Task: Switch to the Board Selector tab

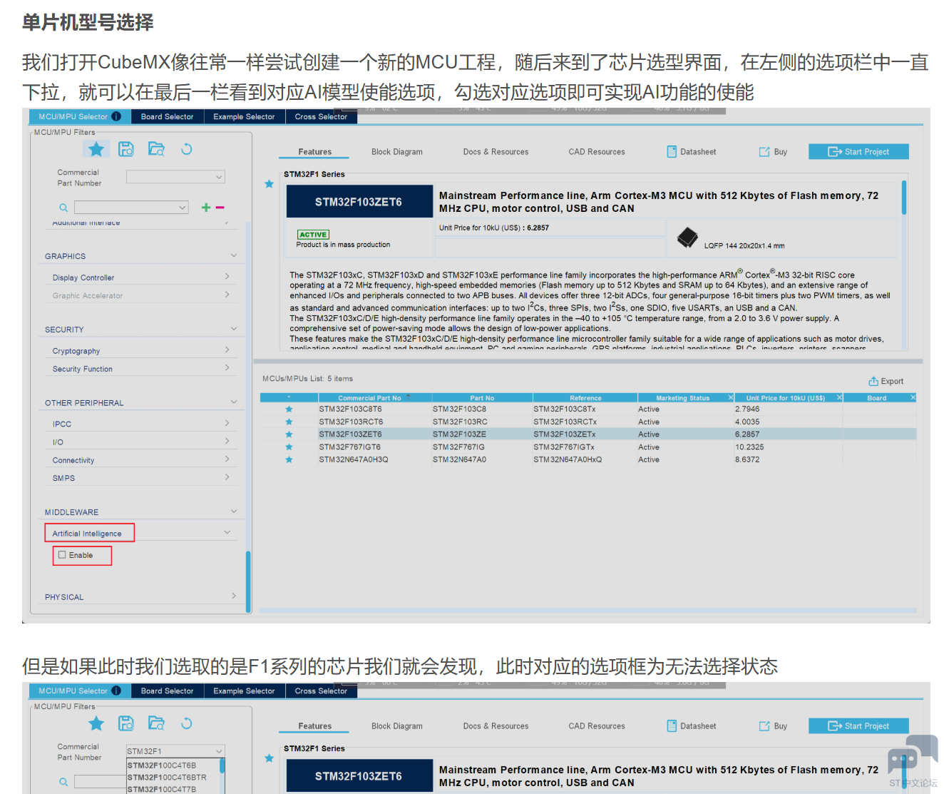Action: (x=167, y=116)
